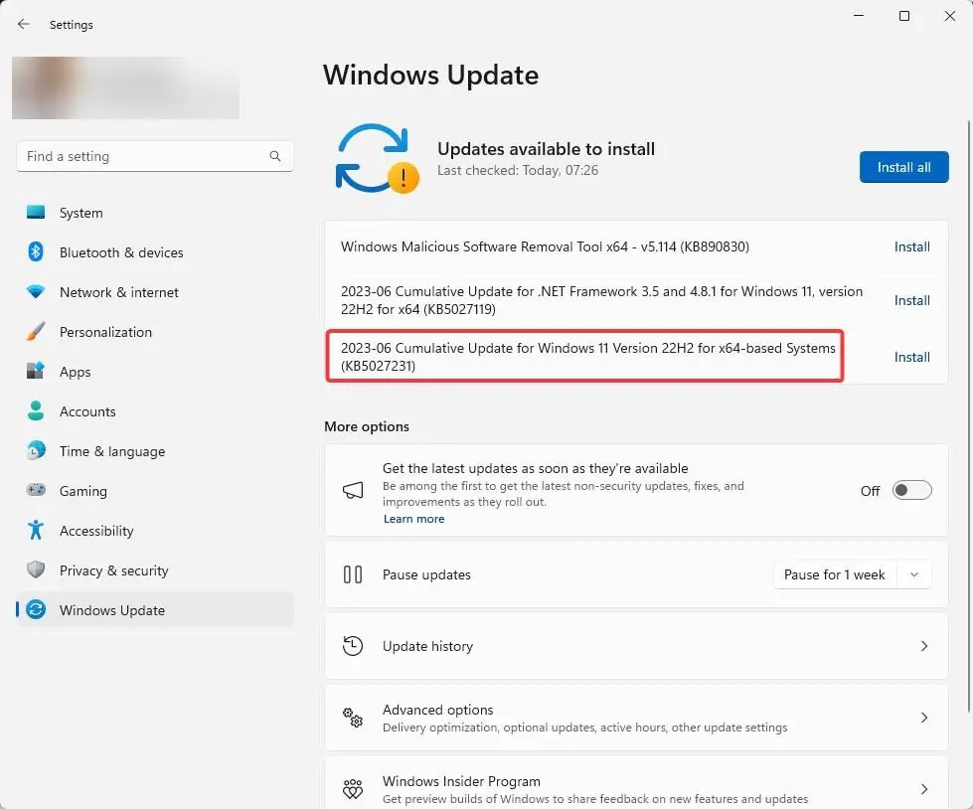This screenshot has height=809, width=973.
Task: Open Gaming settings label
Action: (83, 491)
